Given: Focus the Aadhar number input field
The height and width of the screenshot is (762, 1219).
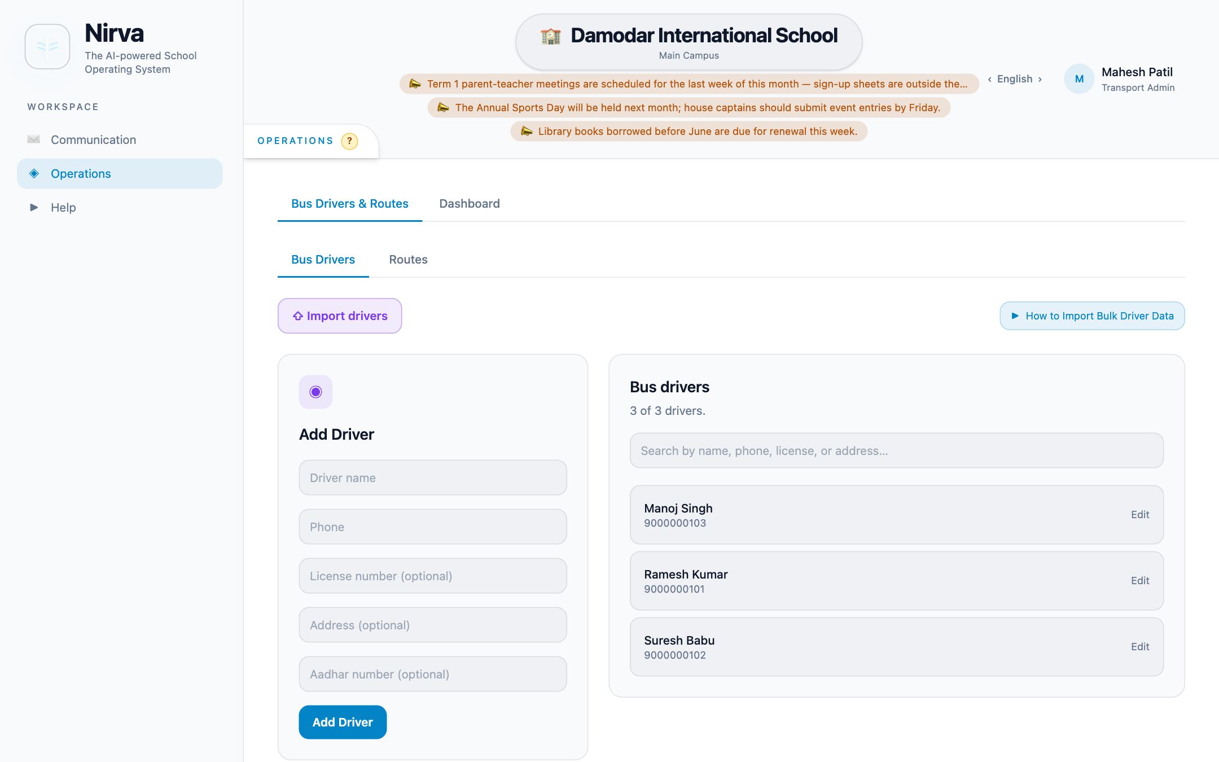Looking at the screenshot, I should tap(433, 674).
